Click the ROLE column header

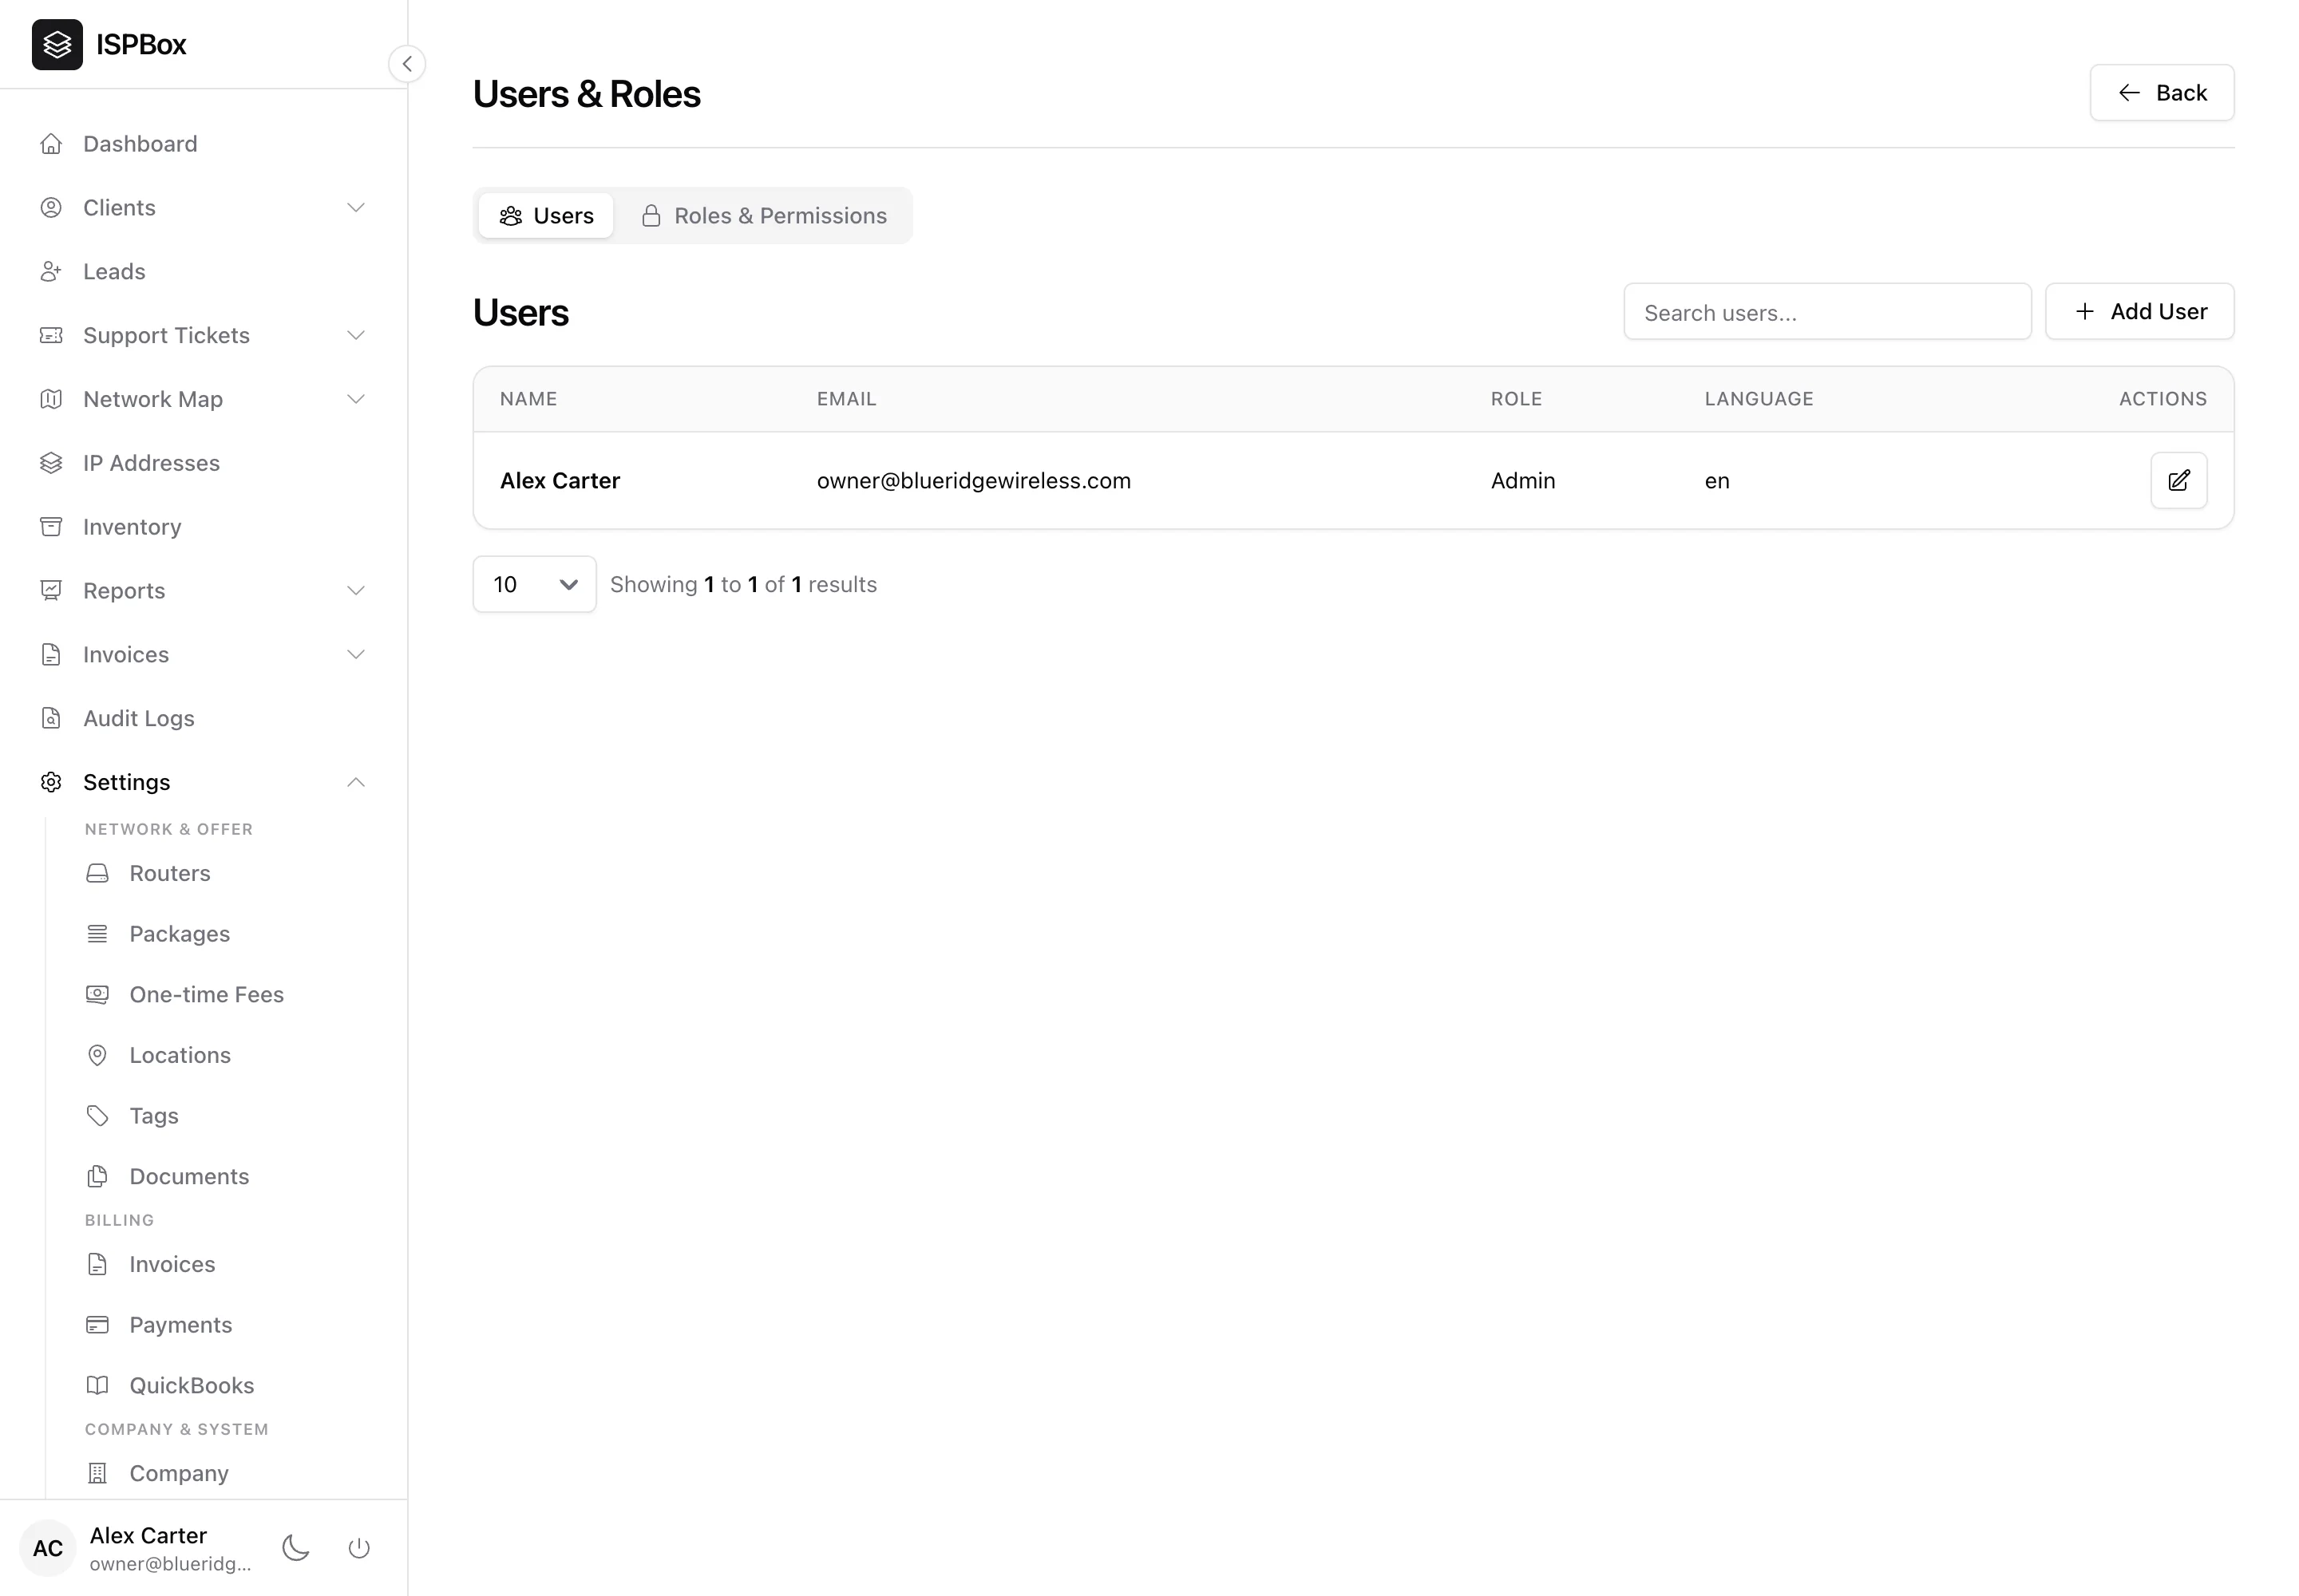[1516, 399]
